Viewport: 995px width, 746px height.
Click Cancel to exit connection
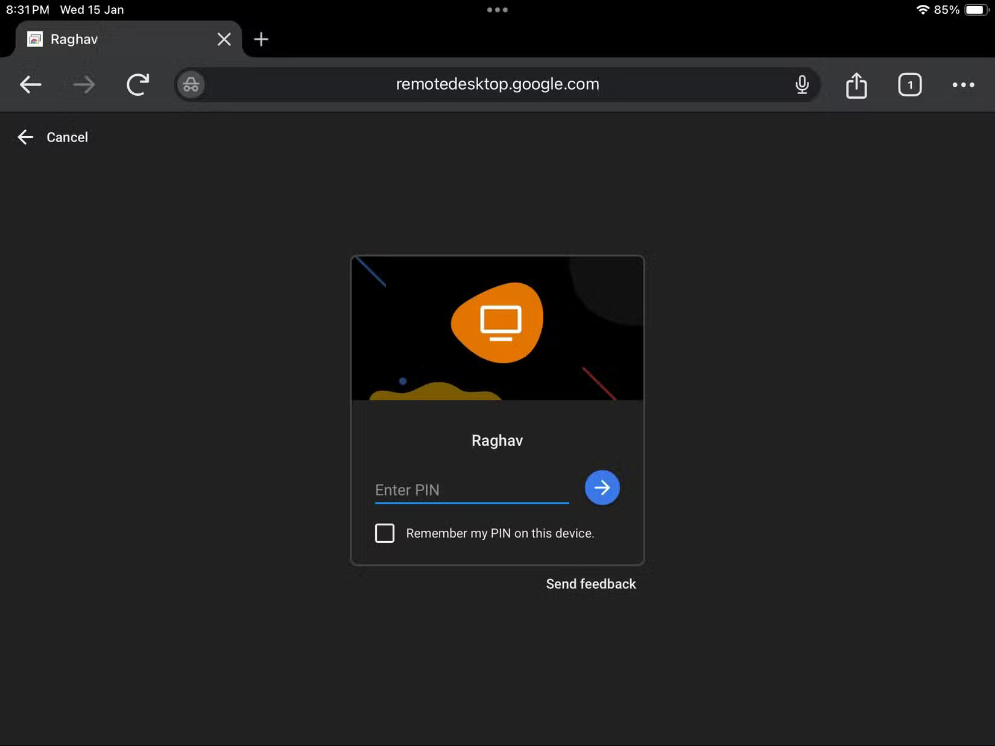(67, 137)
